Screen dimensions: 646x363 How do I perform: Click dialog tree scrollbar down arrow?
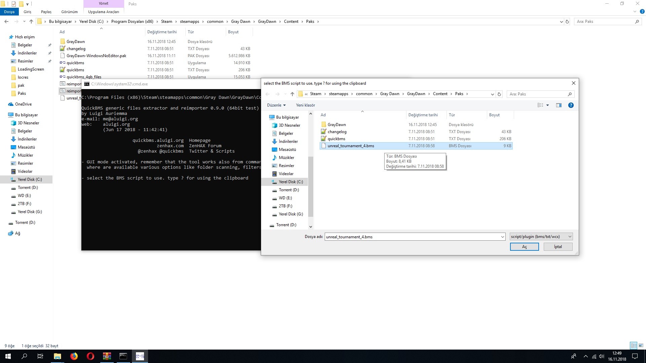coord(311,227)
